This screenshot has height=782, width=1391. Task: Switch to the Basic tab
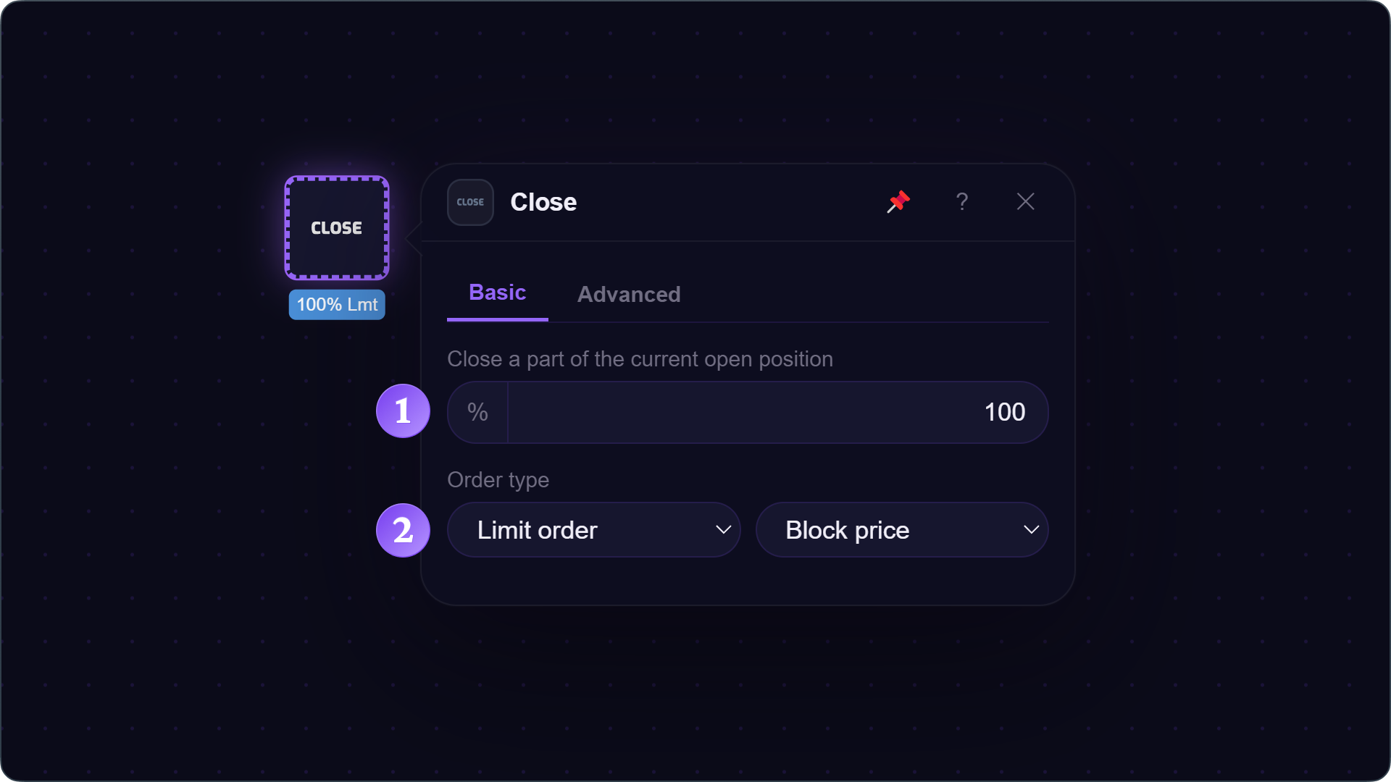click(x=497, y=293)
